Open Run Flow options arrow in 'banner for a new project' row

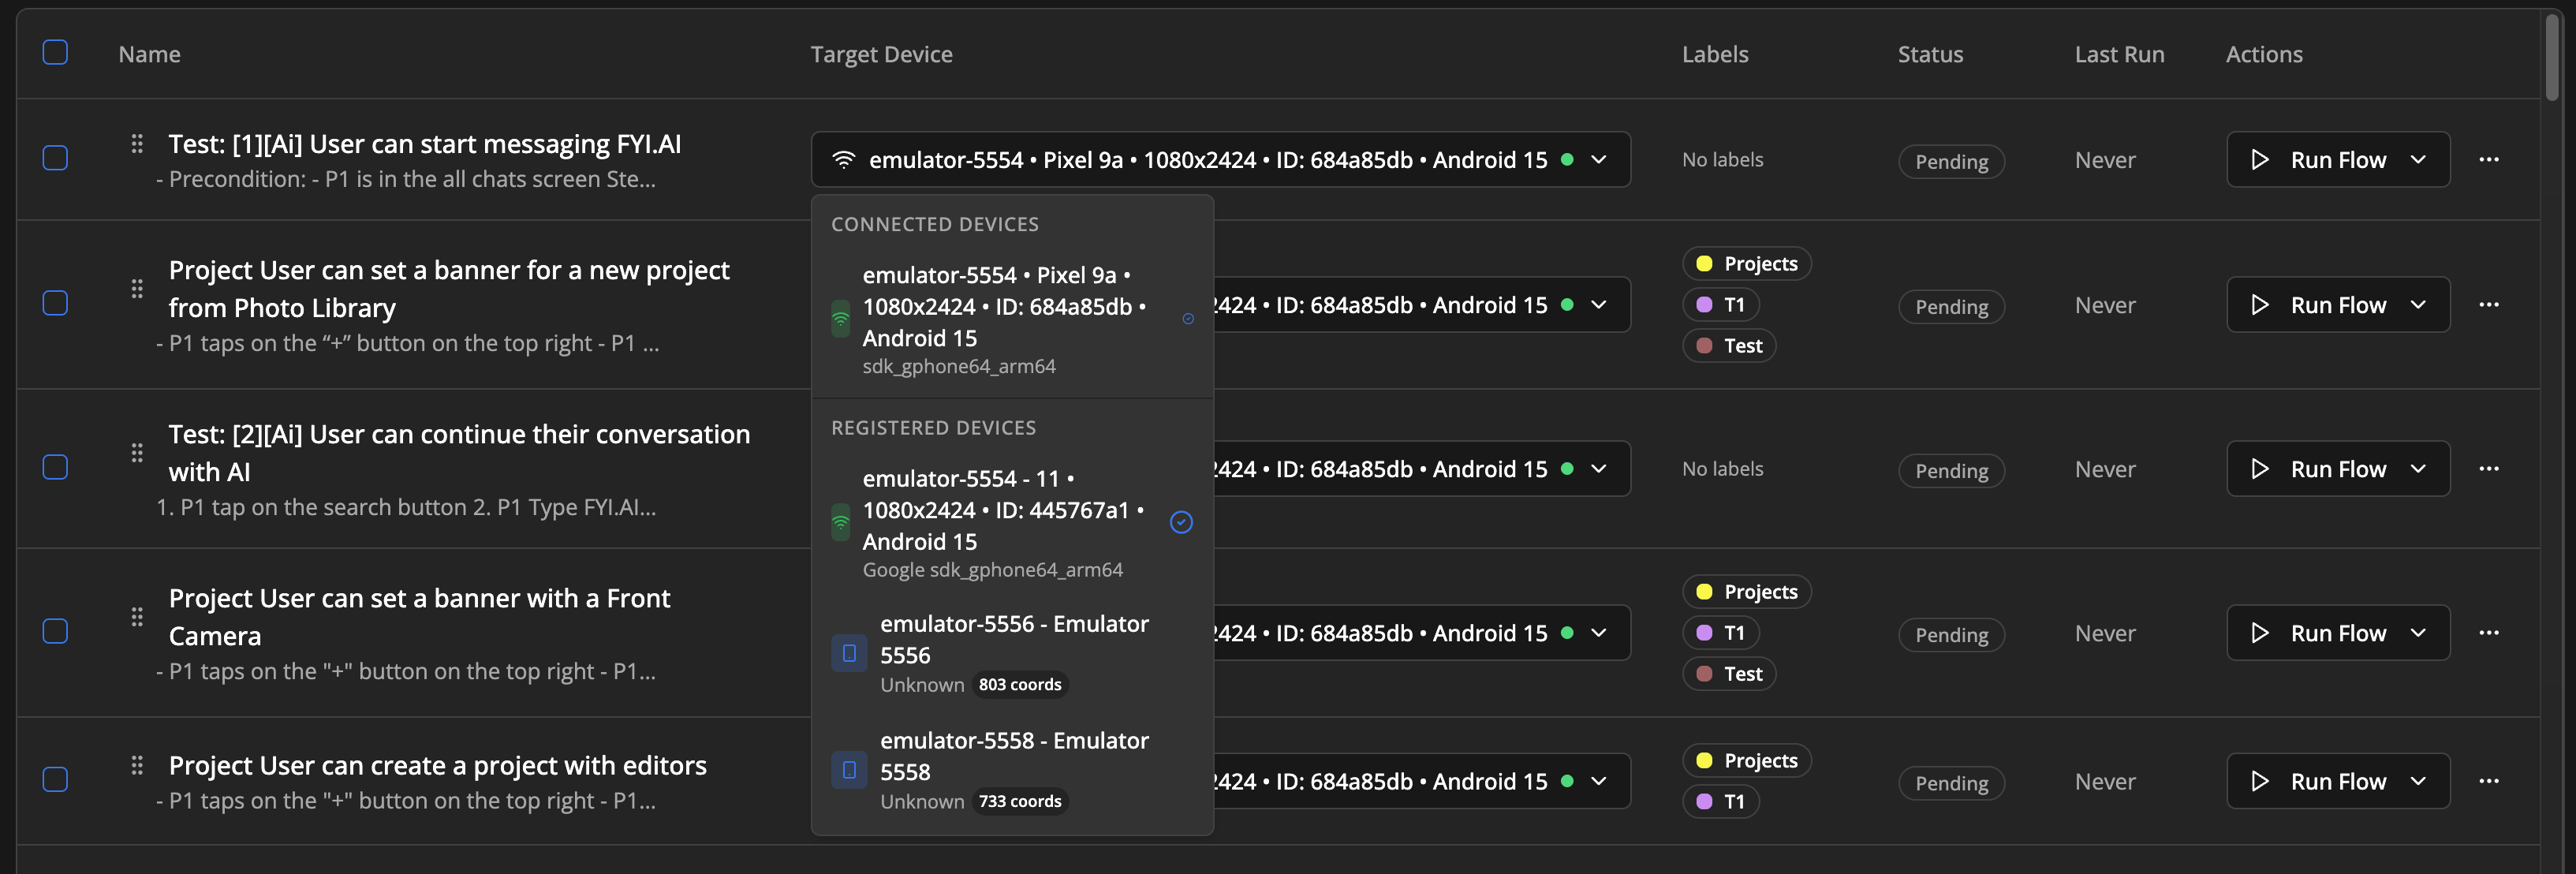(2418, 305)
